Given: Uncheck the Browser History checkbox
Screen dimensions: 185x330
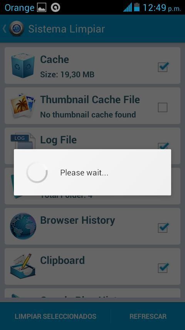Looking at the screenshot, I should coord(163,228).
